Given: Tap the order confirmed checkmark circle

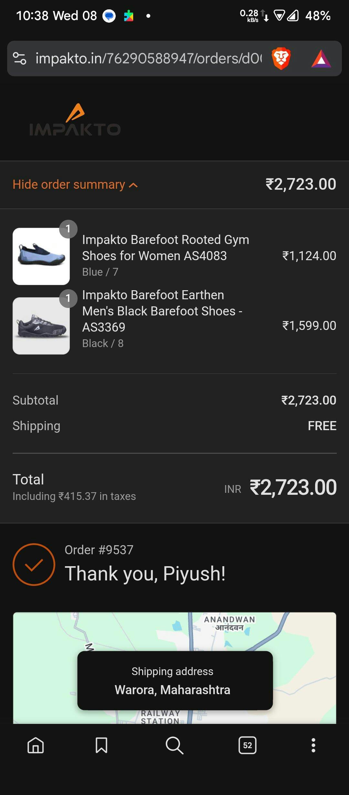Looking at the screenshot, I should coord(34,565).
